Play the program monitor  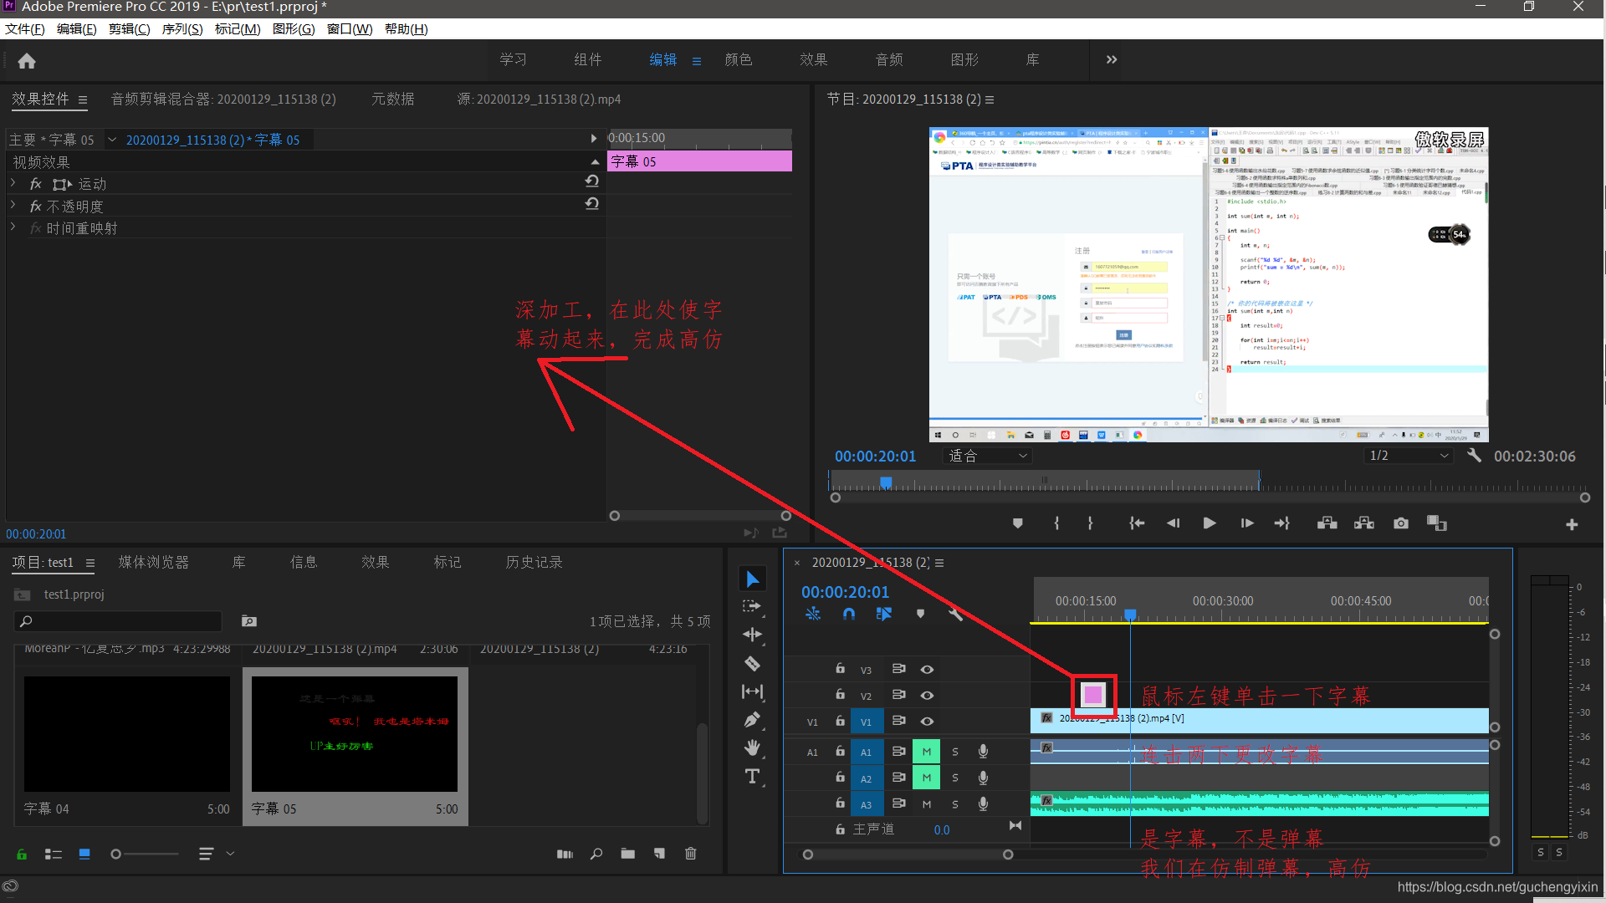pos(1210,523)
